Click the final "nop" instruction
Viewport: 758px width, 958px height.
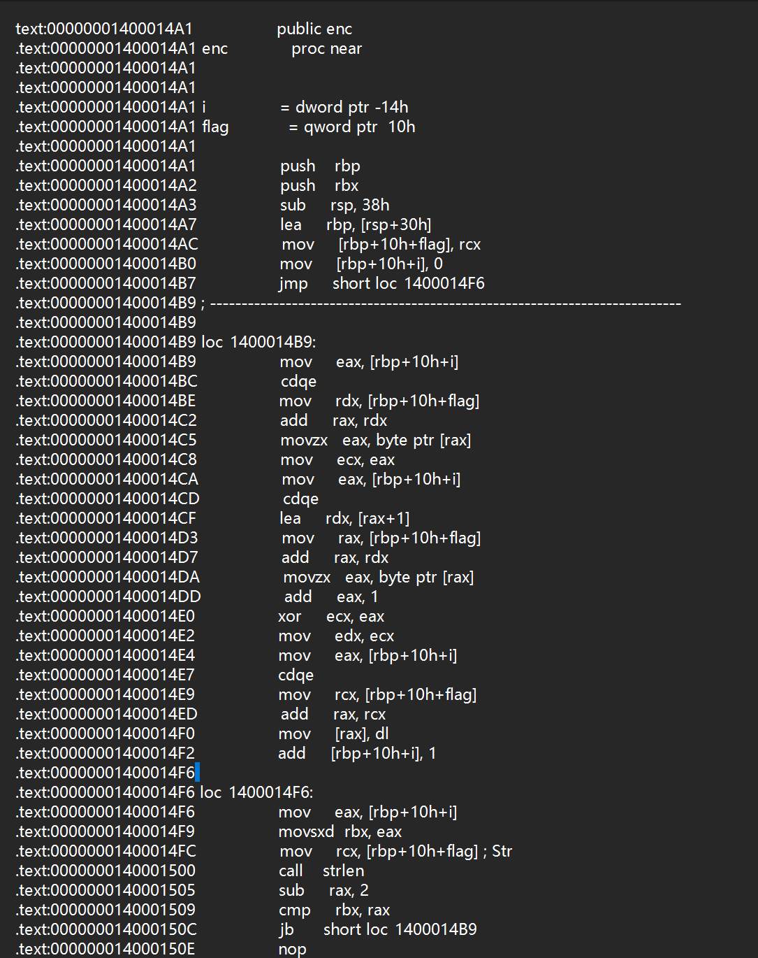(x=292, y=950)
